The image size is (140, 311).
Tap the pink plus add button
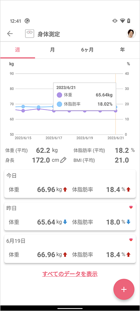coord(124,289)
